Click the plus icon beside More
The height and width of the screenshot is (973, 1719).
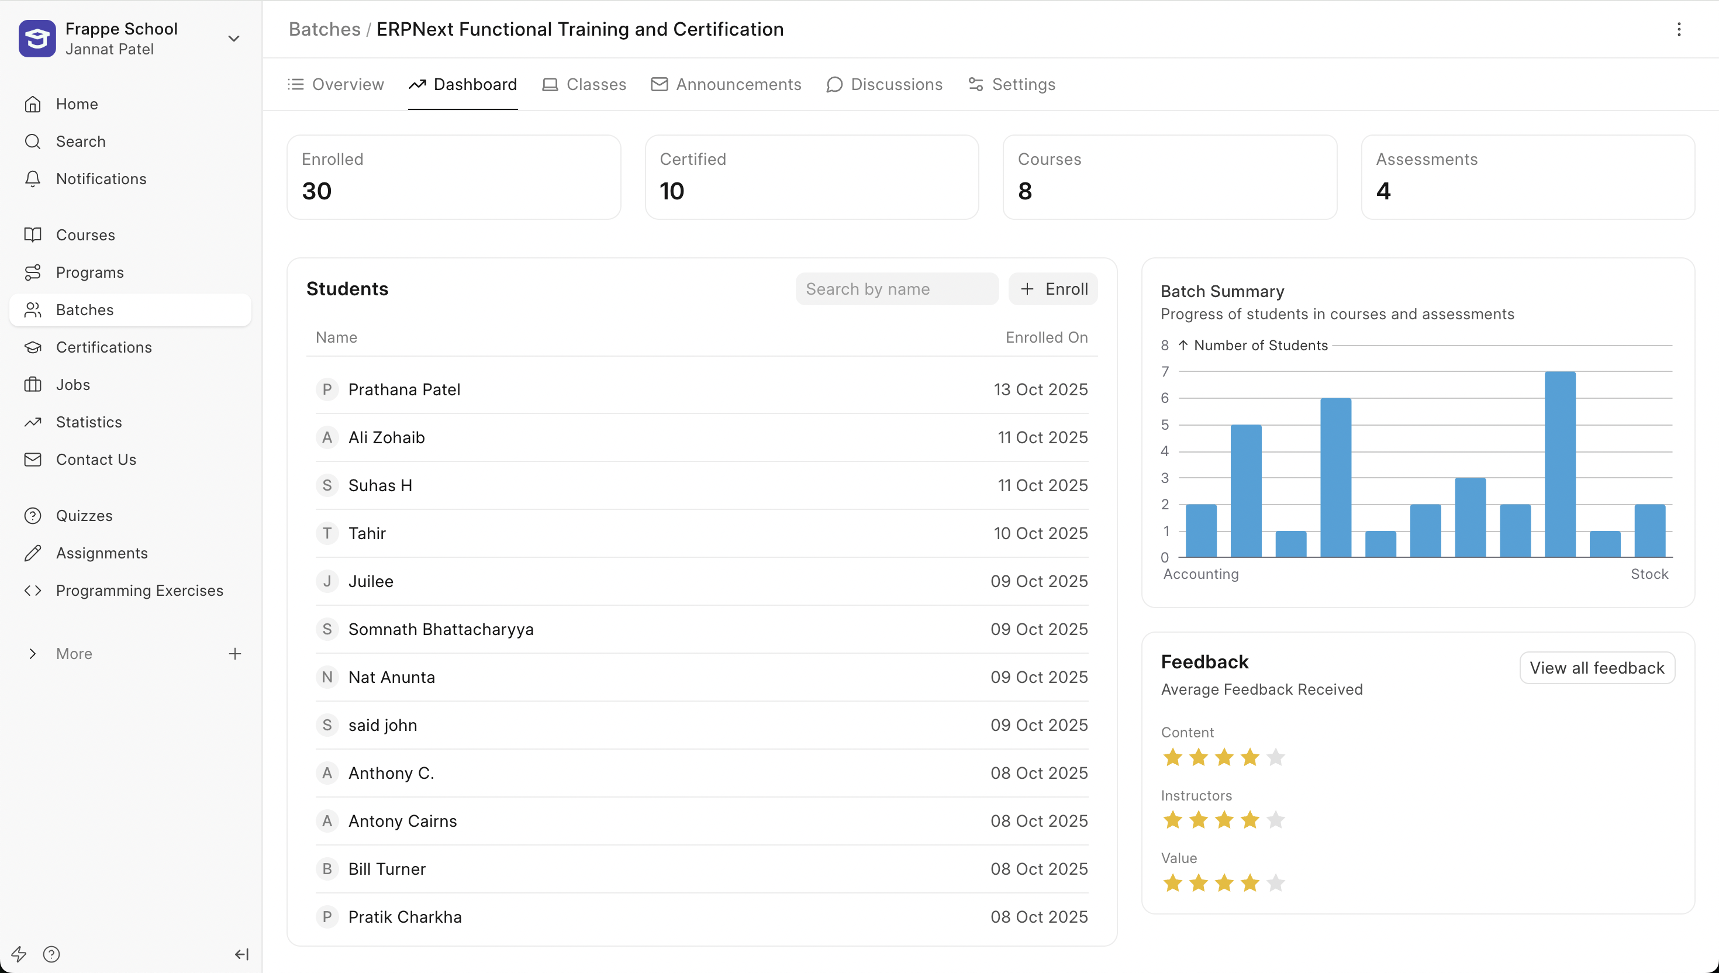click(234, 654)
